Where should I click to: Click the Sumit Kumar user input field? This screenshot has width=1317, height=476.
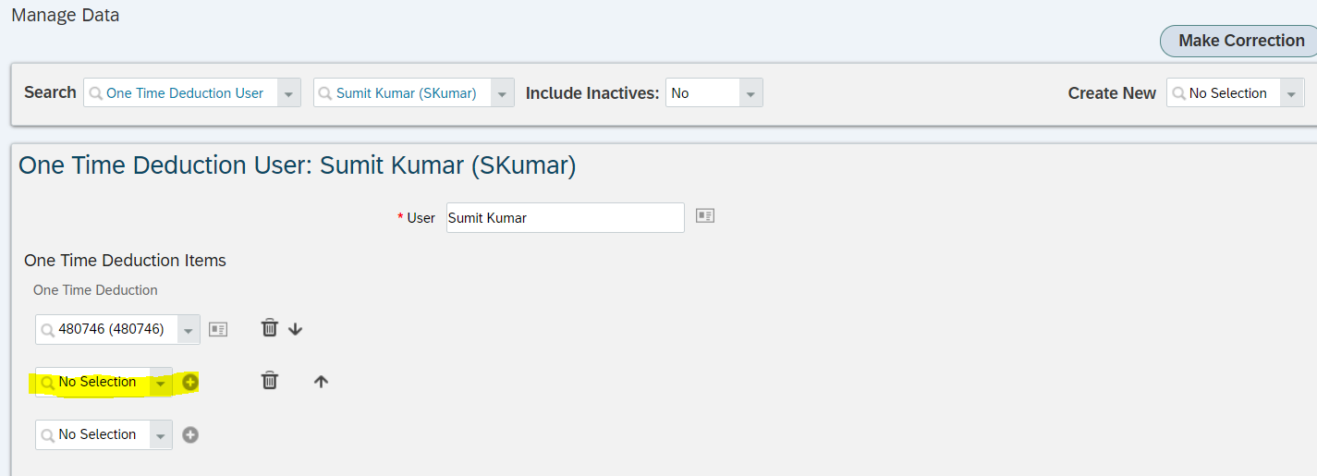[566, 218]
